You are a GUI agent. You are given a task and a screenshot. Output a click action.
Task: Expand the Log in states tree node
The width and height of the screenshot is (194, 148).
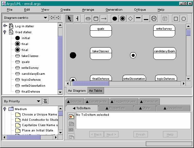point(5,26)
